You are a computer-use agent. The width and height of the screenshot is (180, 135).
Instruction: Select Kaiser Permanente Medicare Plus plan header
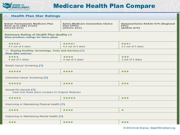click(x=29, y=26)
